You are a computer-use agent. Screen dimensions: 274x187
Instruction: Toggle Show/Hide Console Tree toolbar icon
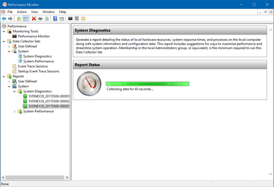click(26, 19)
